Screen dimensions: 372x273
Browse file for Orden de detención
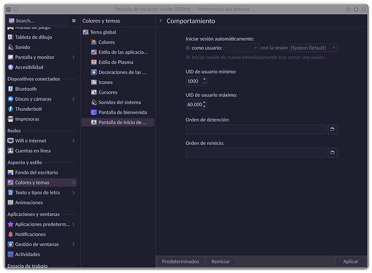[x=332, y=129]
